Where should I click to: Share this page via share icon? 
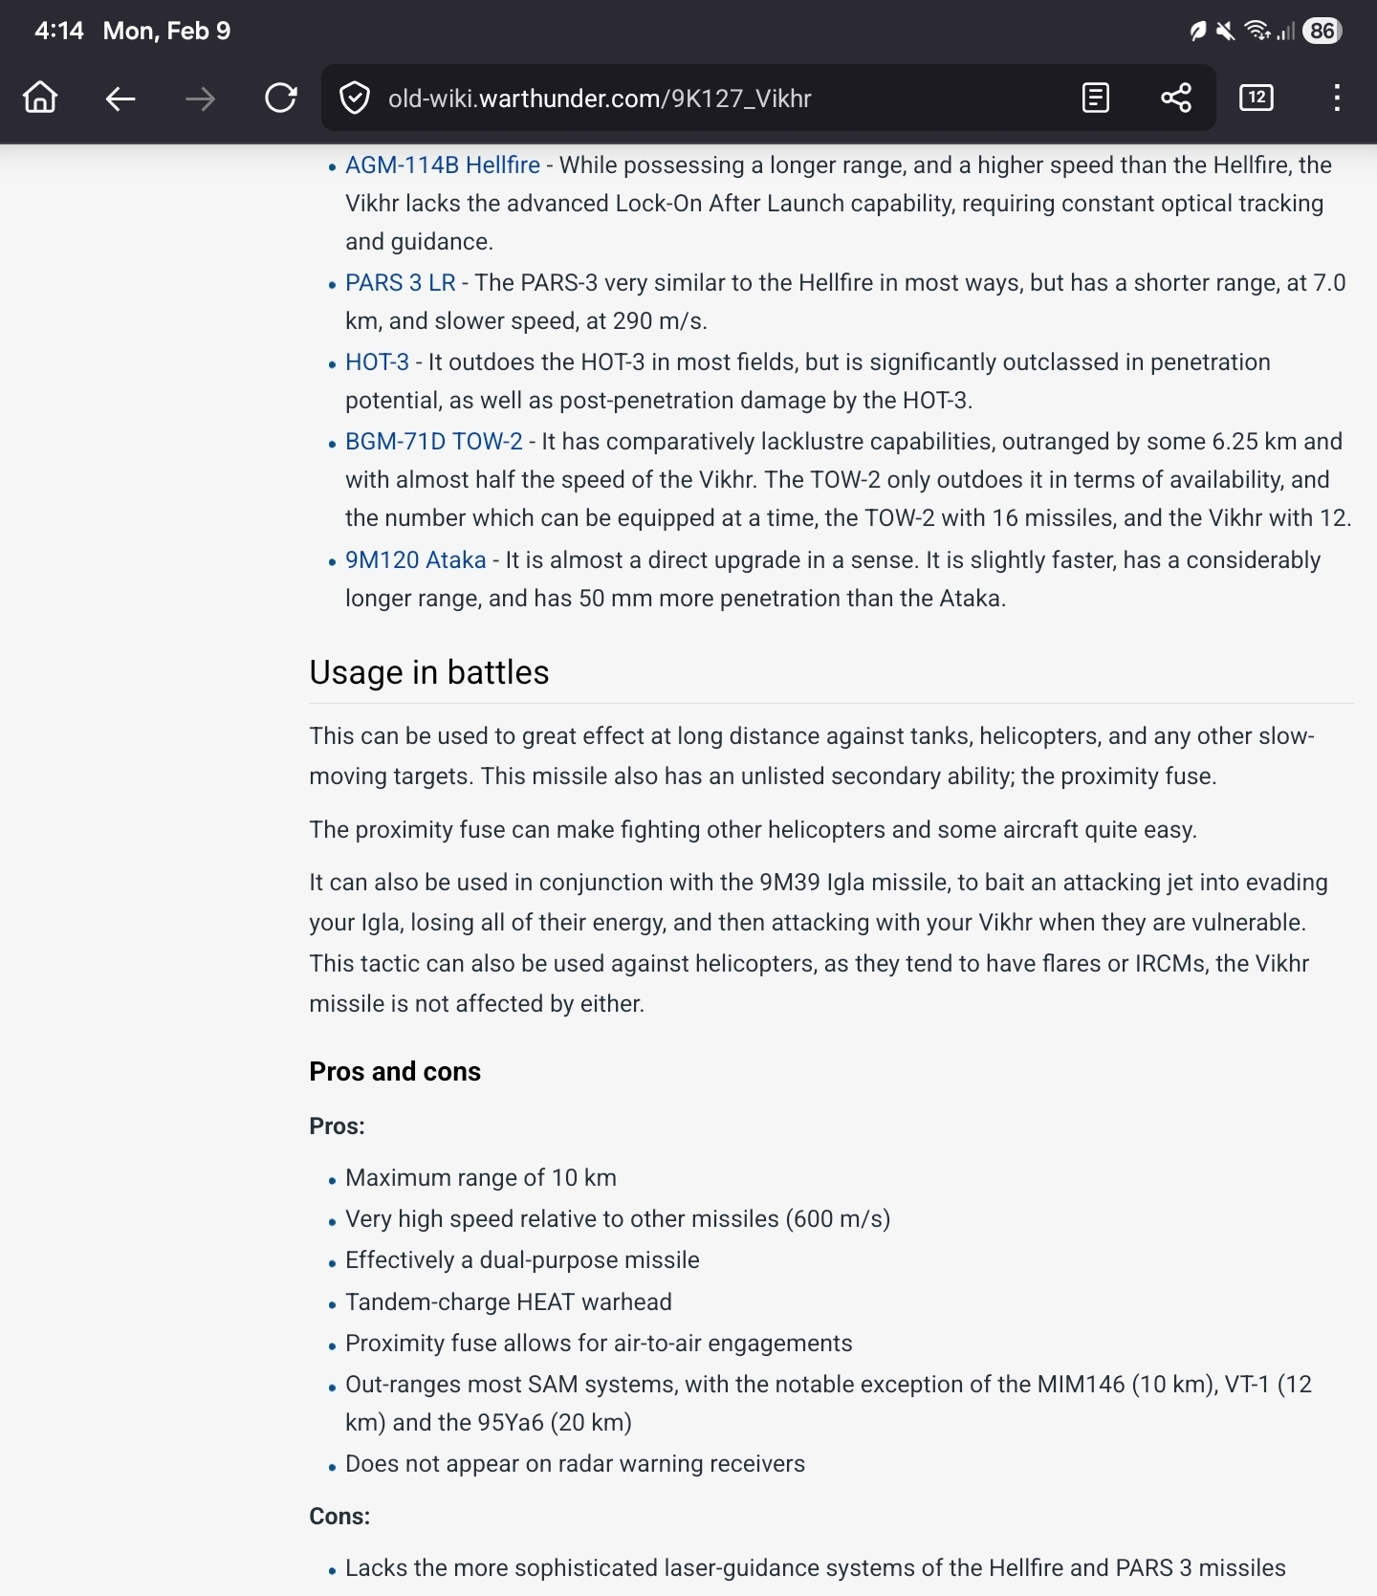point(1175,98)
